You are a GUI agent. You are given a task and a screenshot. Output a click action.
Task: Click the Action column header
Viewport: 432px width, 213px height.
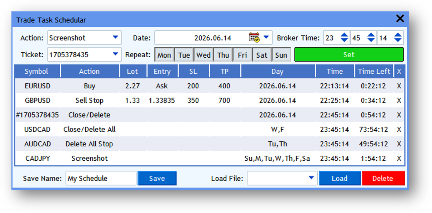pos(89,71)
